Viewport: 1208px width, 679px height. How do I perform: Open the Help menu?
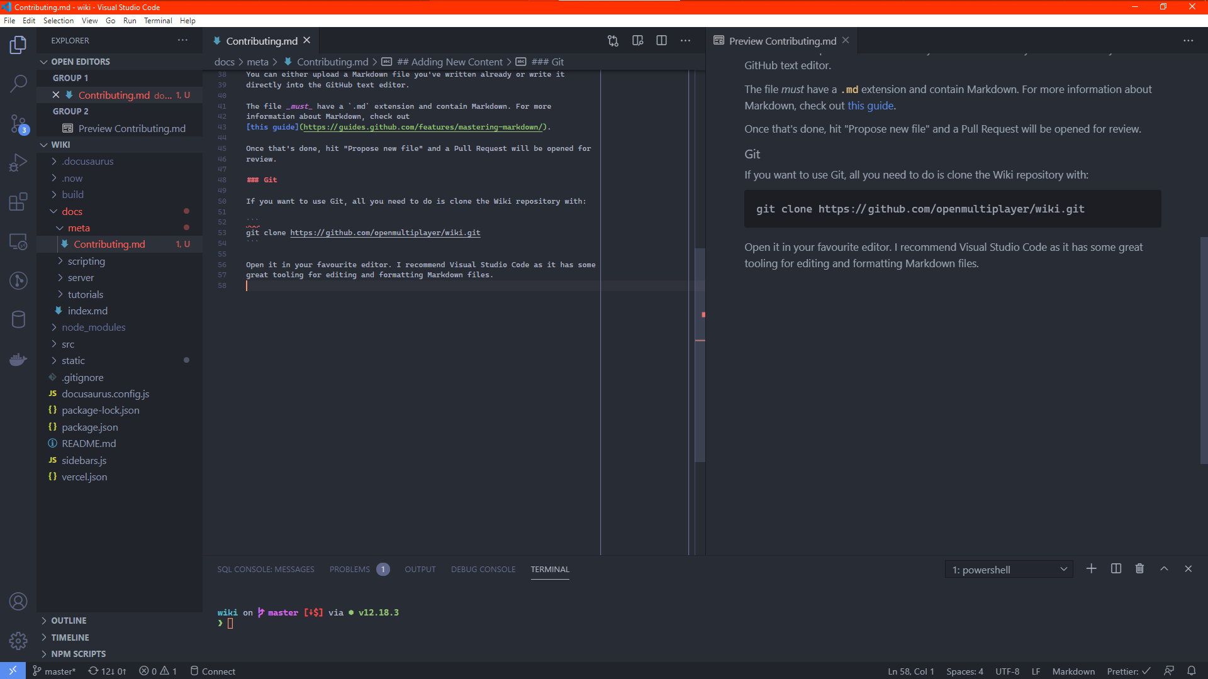(x=187, y=21)
